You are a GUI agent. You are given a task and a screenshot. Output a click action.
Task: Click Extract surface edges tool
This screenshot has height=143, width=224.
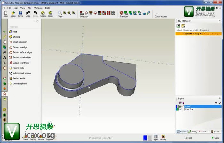point(22,52)
